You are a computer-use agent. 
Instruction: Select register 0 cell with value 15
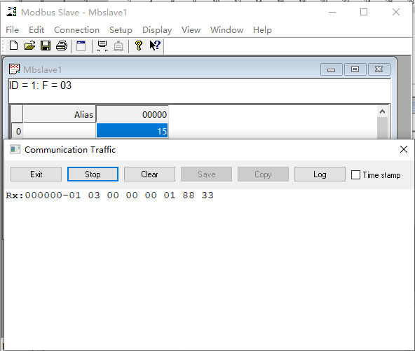point(132,131)
